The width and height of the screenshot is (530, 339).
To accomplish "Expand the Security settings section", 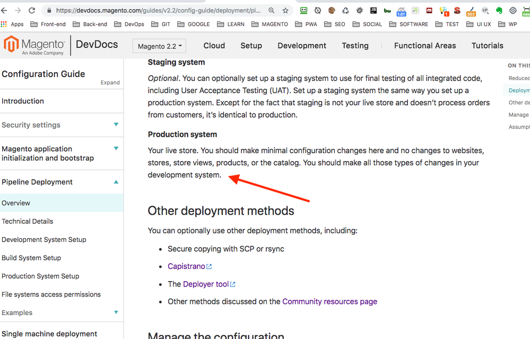I will point(116,124).
